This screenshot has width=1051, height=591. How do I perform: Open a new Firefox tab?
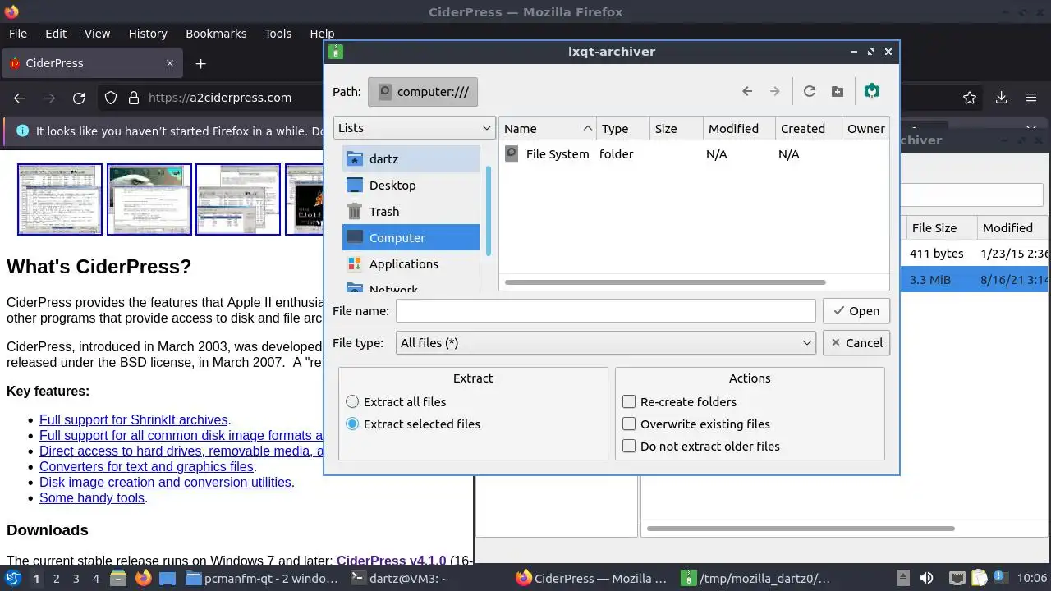200,63
